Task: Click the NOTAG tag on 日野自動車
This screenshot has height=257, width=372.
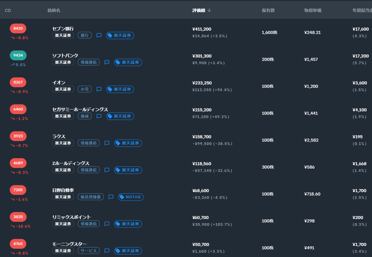Action: 131,197
